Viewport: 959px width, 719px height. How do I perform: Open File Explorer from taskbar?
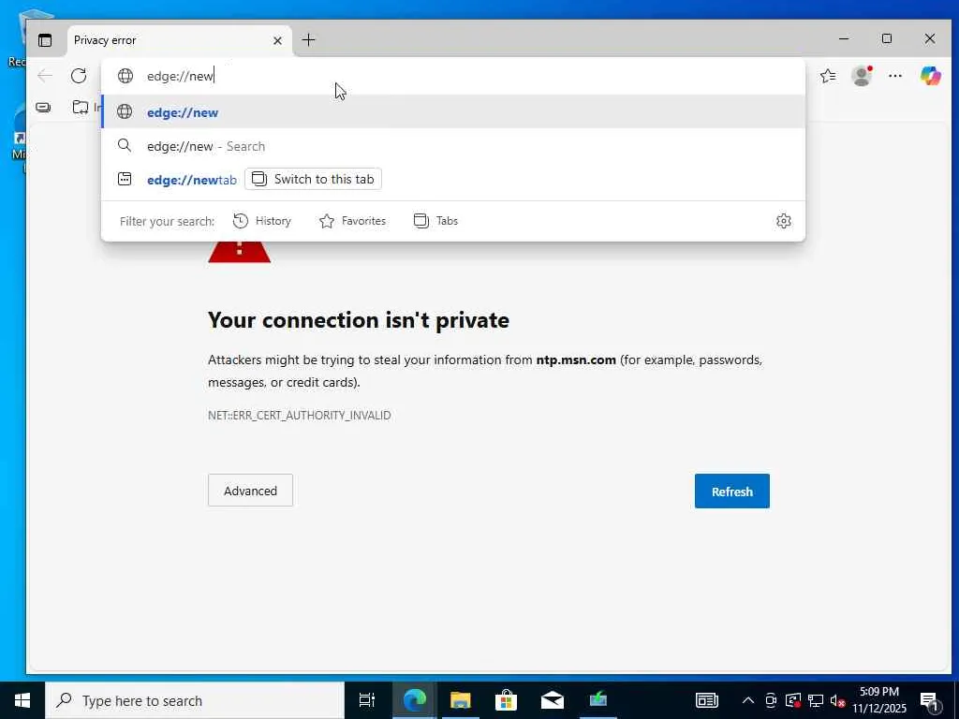(x=461, y=700)
